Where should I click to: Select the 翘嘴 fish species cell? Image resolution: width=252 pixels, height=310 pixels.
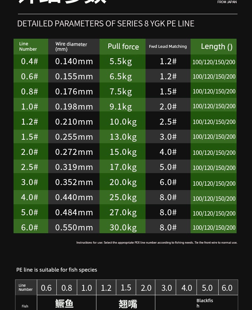pyautogui.click(x=128, y=303)
